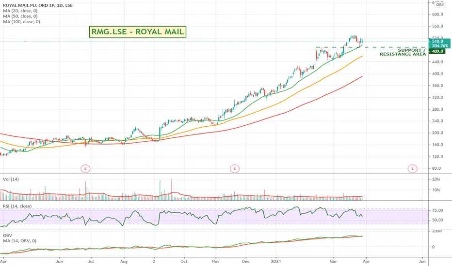This screenshot has height=266, width=452.
Task: Click the Jun label at axis right end
Action: [x=422, y=261]
